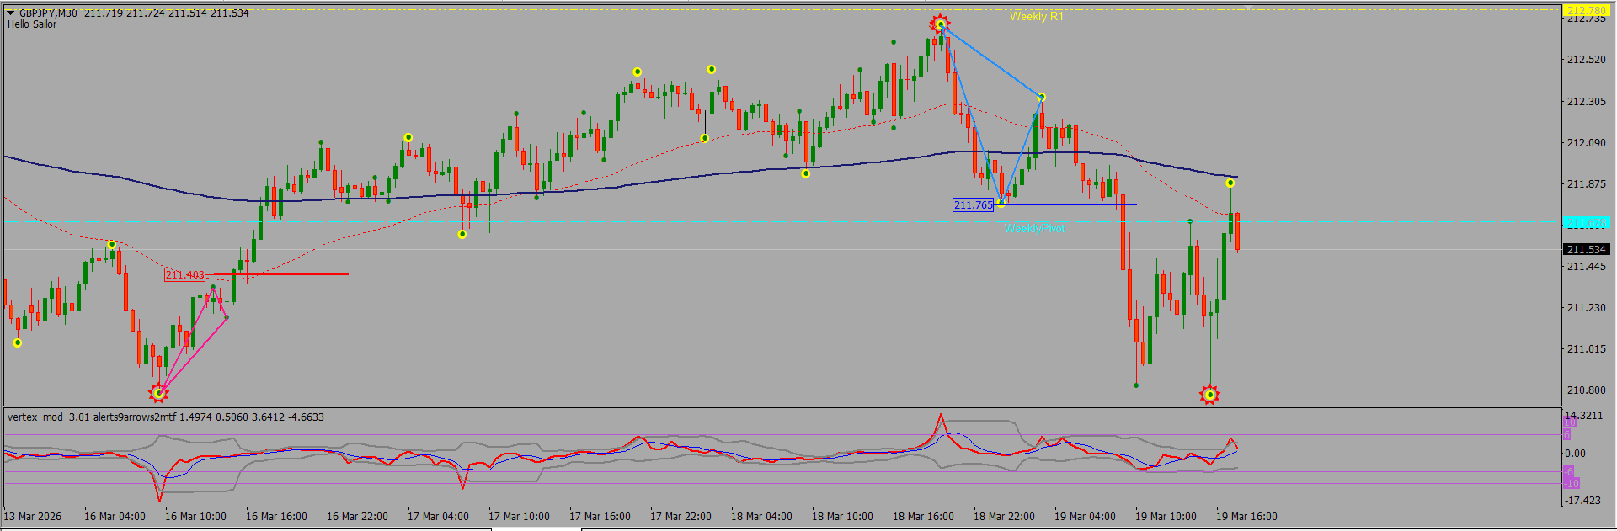This screenshot has width=1617, height=531.
Task: Click the 210.800 price scale value
Action: click(x=1586, y=390)
